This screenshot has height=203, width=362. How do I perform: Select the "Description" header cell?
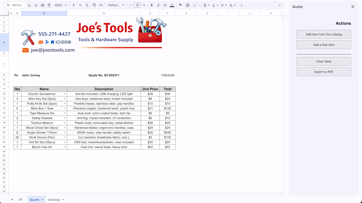coord(104,89)
